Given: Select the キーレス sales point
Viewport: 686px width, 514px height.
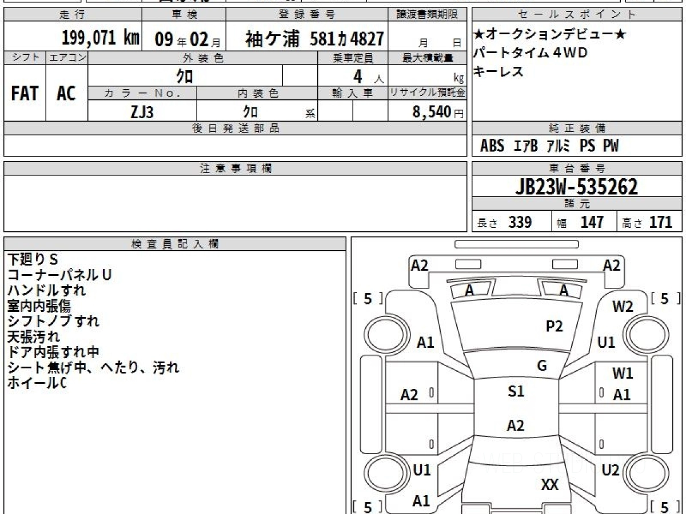Looking at the screenshot, I should pyautogui.click(x=498, y=71).
